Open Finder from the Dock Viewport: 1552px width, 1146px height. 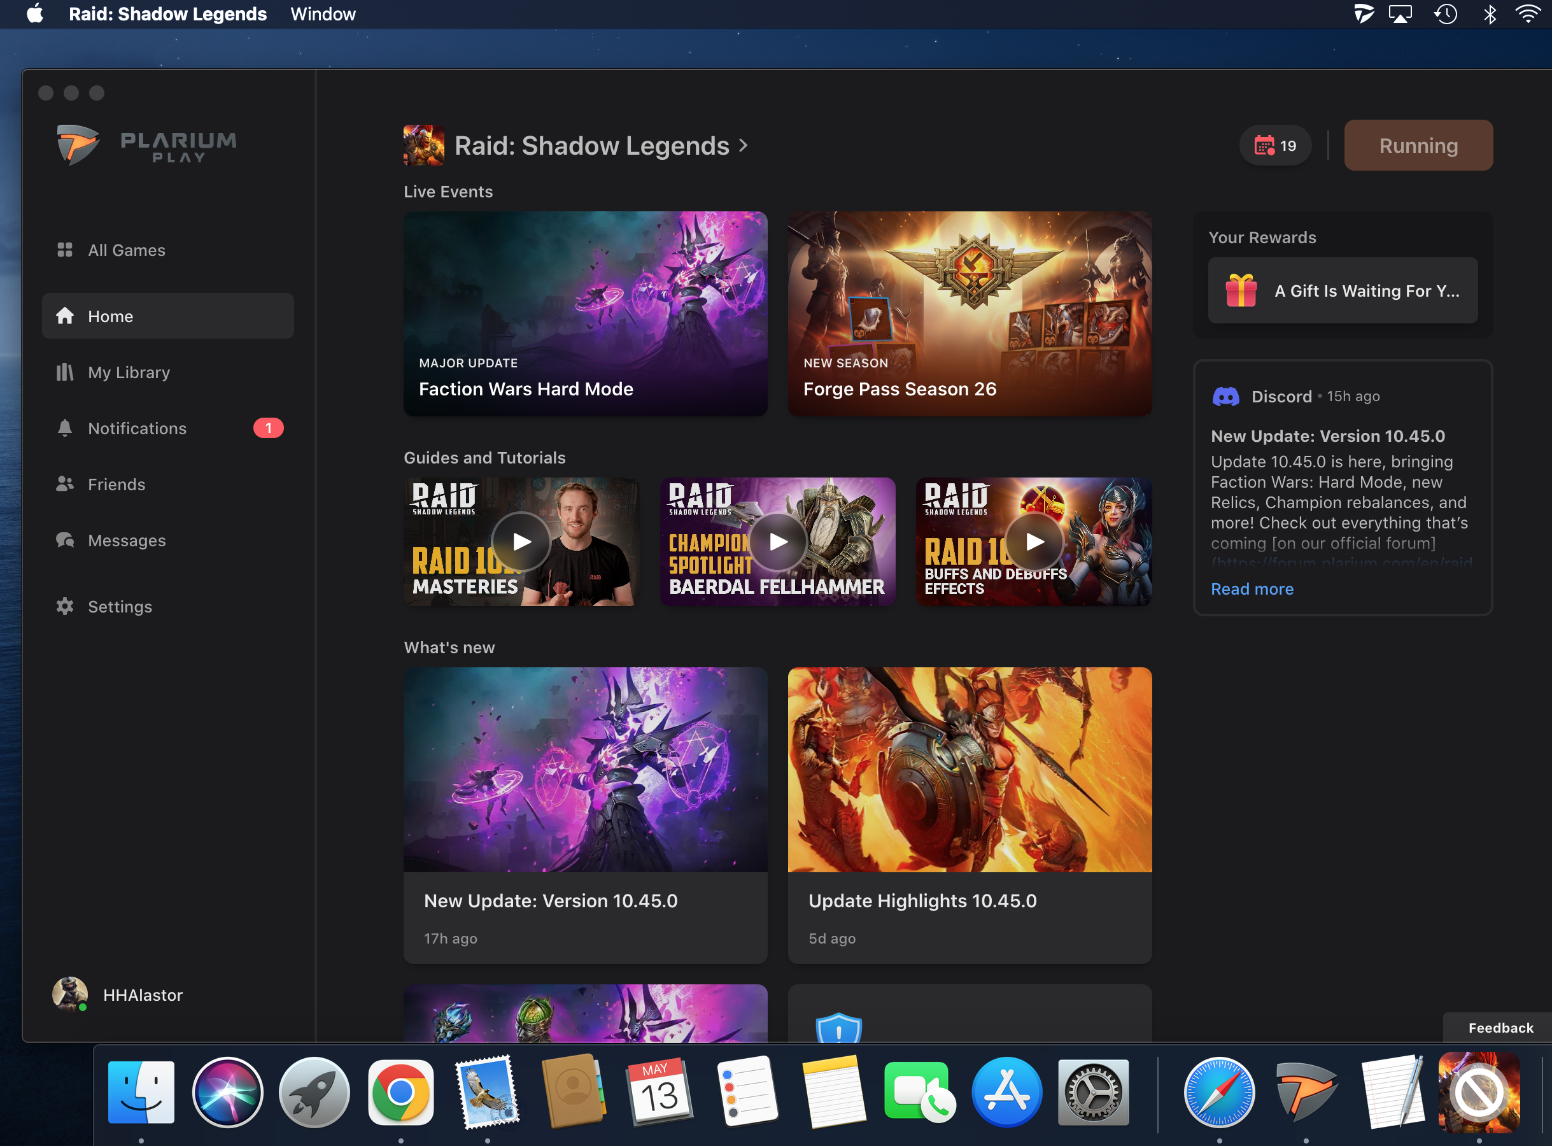(141, 1092)
